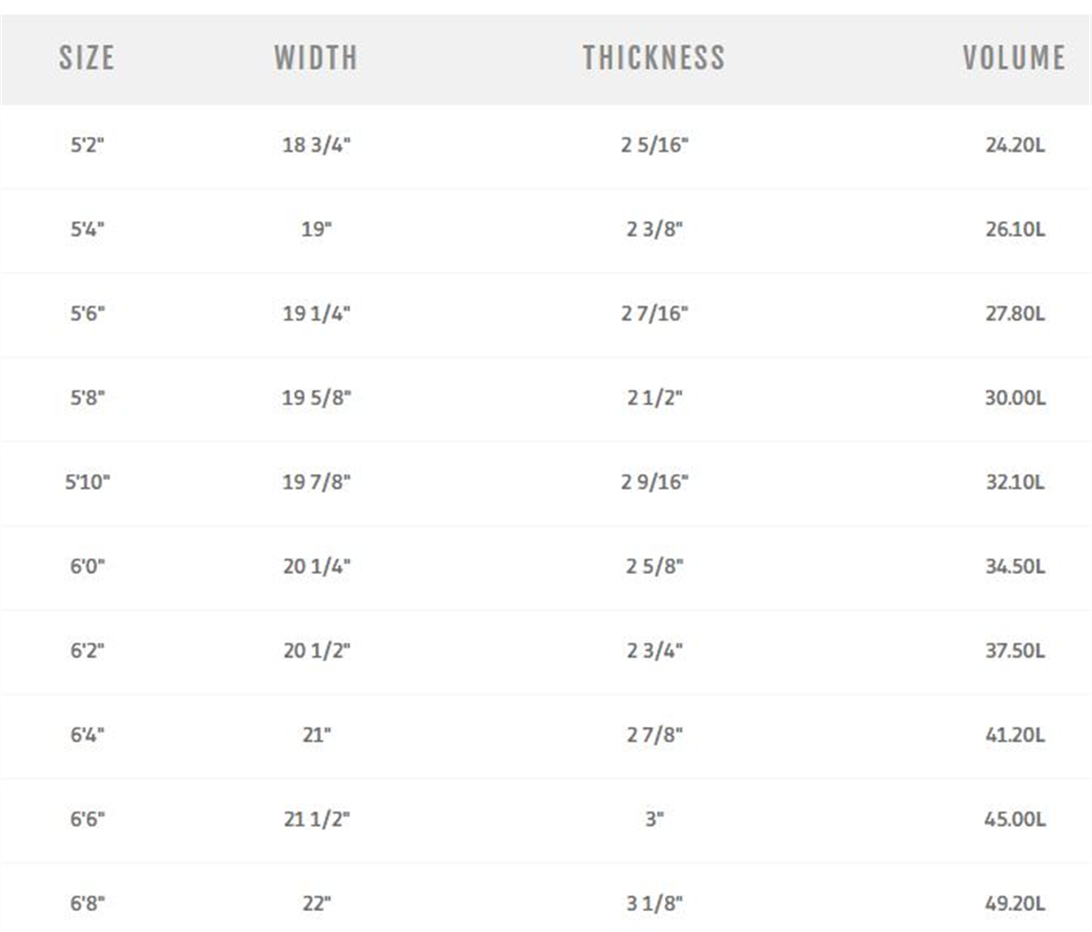Click the 2 5/8" thickness value
This screenshot has height=932, width=1092.
(x=655, y=567)
